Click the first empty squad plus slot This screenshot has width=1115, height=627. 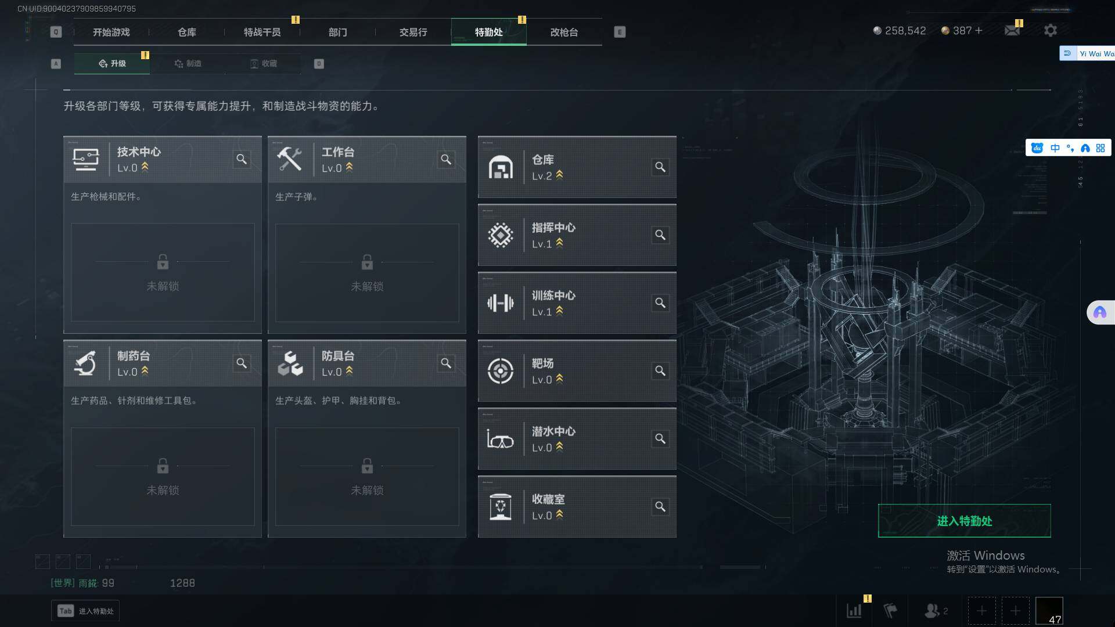click(x=981, y=611)
